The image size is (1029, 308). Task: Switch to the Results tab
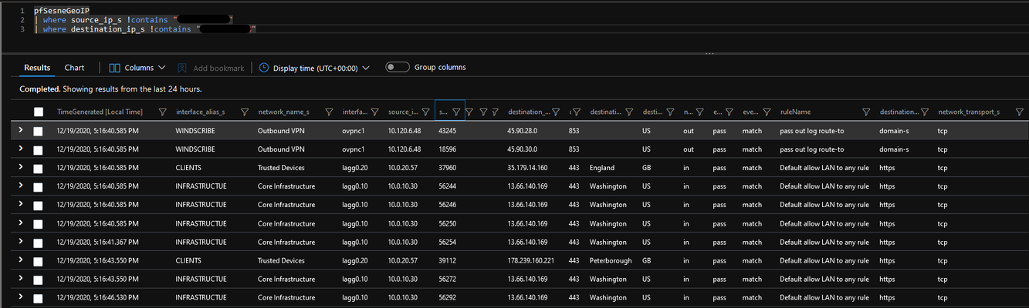[37, 68]
